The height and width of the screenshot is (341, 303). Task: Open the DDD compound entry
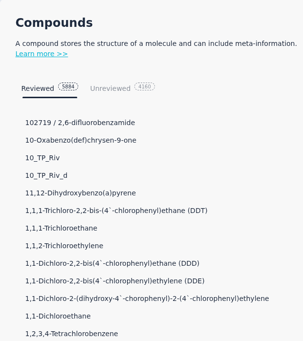(x=112, y=263)
